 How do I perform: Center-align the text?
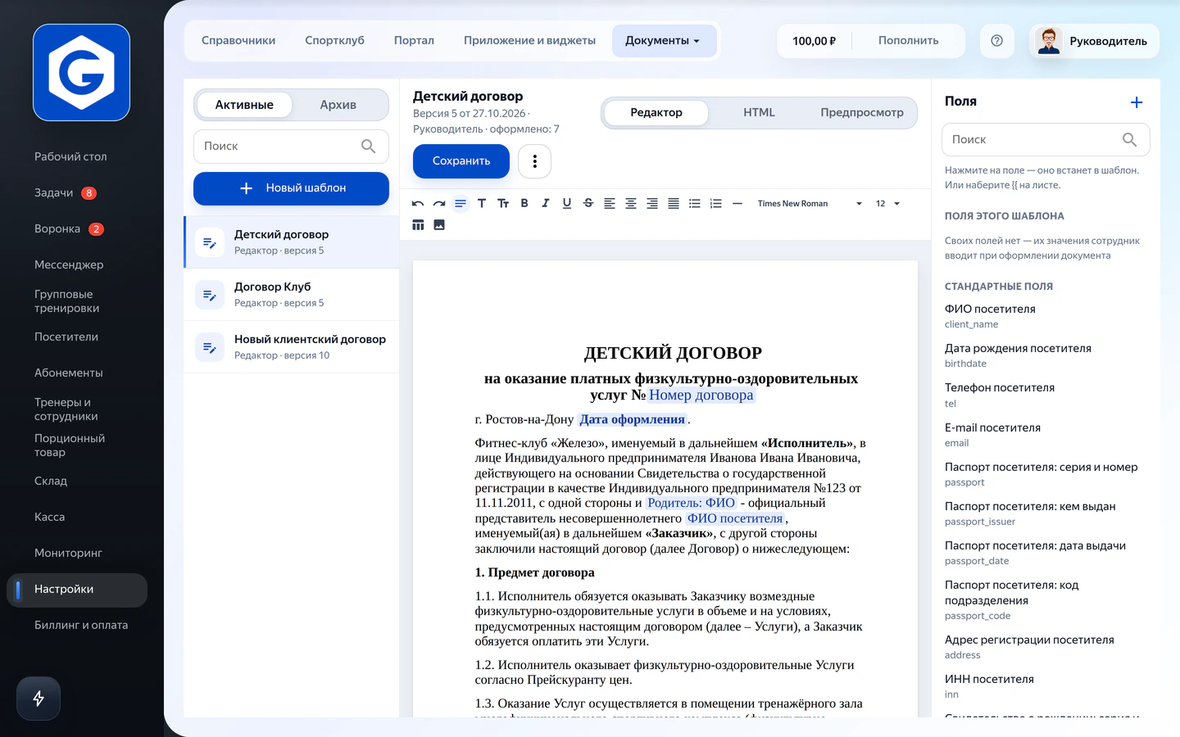[631, 204]
